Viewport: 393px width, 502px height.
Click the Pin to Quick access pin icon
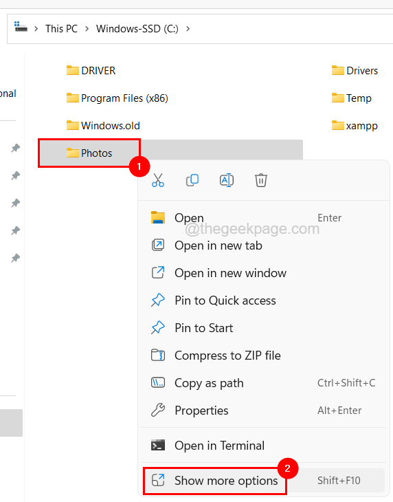pyautogui.click(x=158, y=301)
